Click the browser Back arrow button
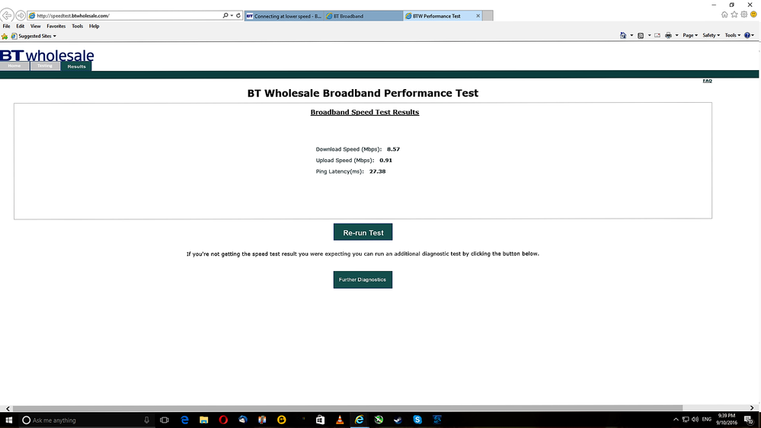 (7, 15)
